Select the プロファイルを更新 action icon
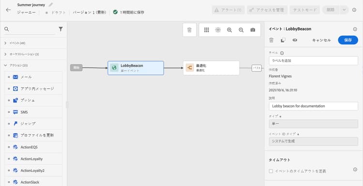Screen dimensions: 363x186 [15, 135]
